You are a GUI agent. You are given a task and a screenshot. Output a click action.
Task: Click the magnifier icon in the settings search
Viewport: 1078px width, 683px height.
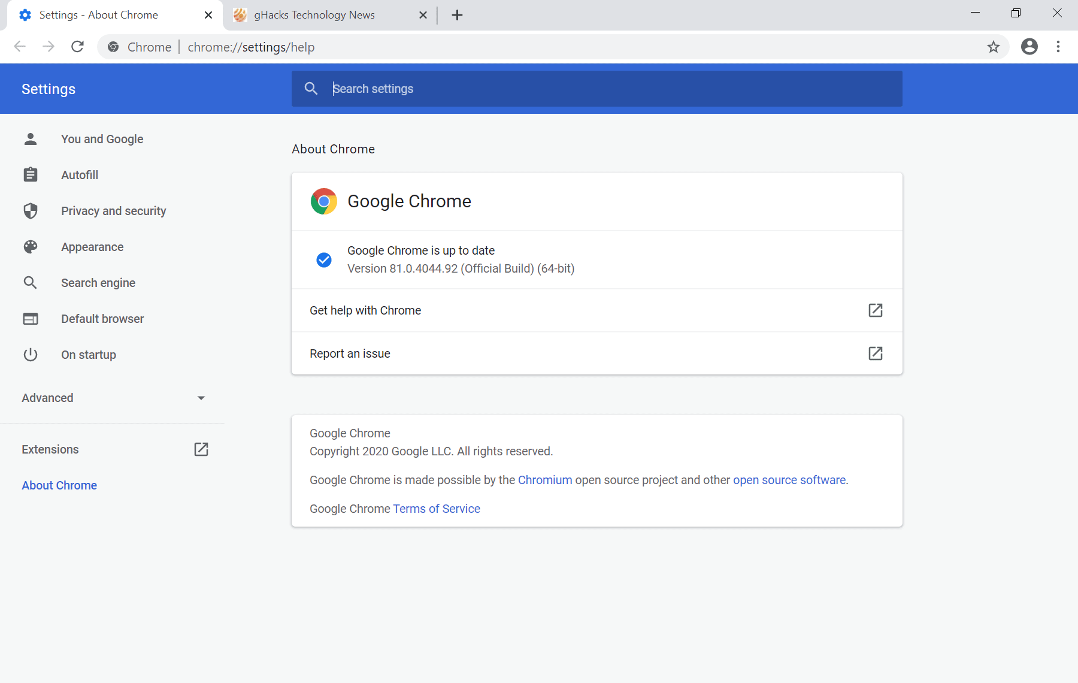click(x=311, y=89)
